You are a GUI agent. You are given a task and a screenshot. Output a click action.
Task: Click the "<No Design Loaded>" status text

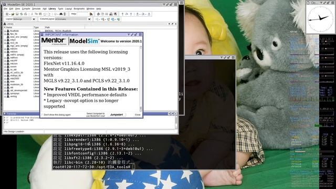14,132
